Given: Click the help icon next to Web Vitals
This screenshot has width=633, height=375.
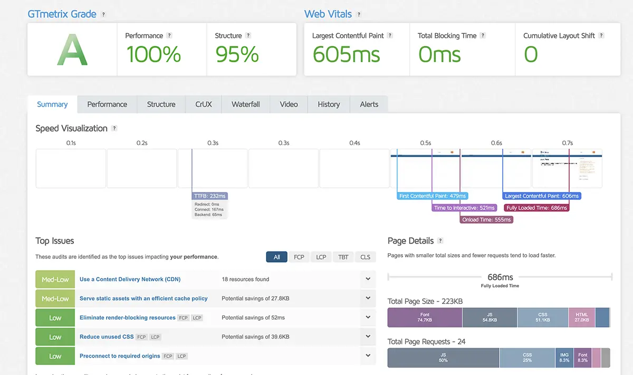Looking at the screenshot, I should tap(359, 15).
